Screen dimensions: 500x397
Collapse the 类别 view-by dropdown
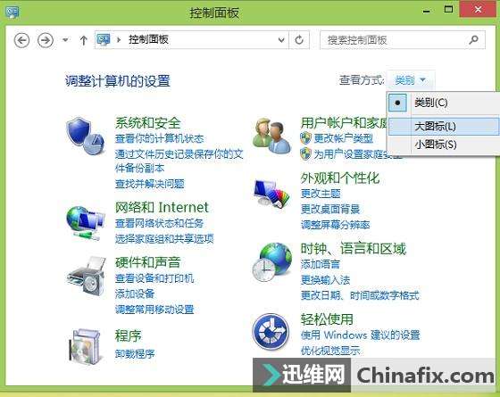click(410, 79)
